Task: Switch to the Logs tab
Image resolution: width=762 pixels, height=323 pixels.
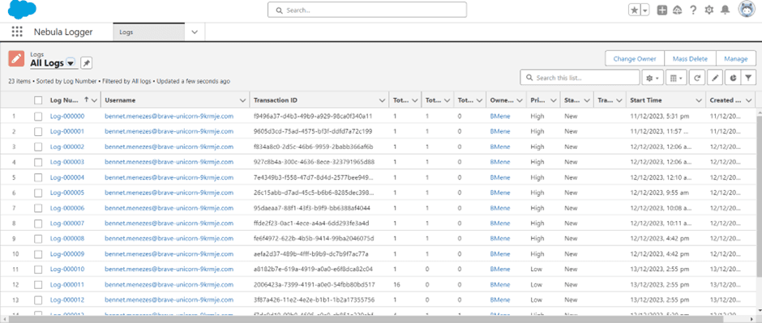Action: (x=148, y=32)
